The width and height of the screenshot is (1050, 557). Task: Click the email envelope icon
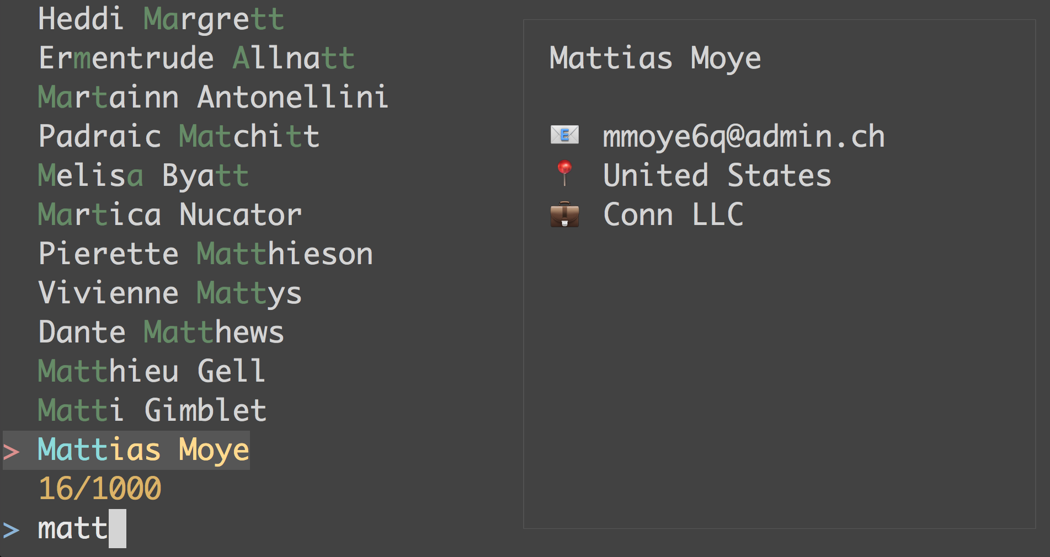tap(564, 135)
